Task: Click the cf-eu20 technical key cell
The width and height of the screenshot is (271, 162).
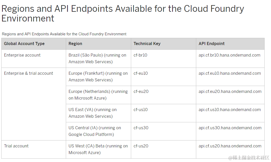Action: (x=141, y=91)
